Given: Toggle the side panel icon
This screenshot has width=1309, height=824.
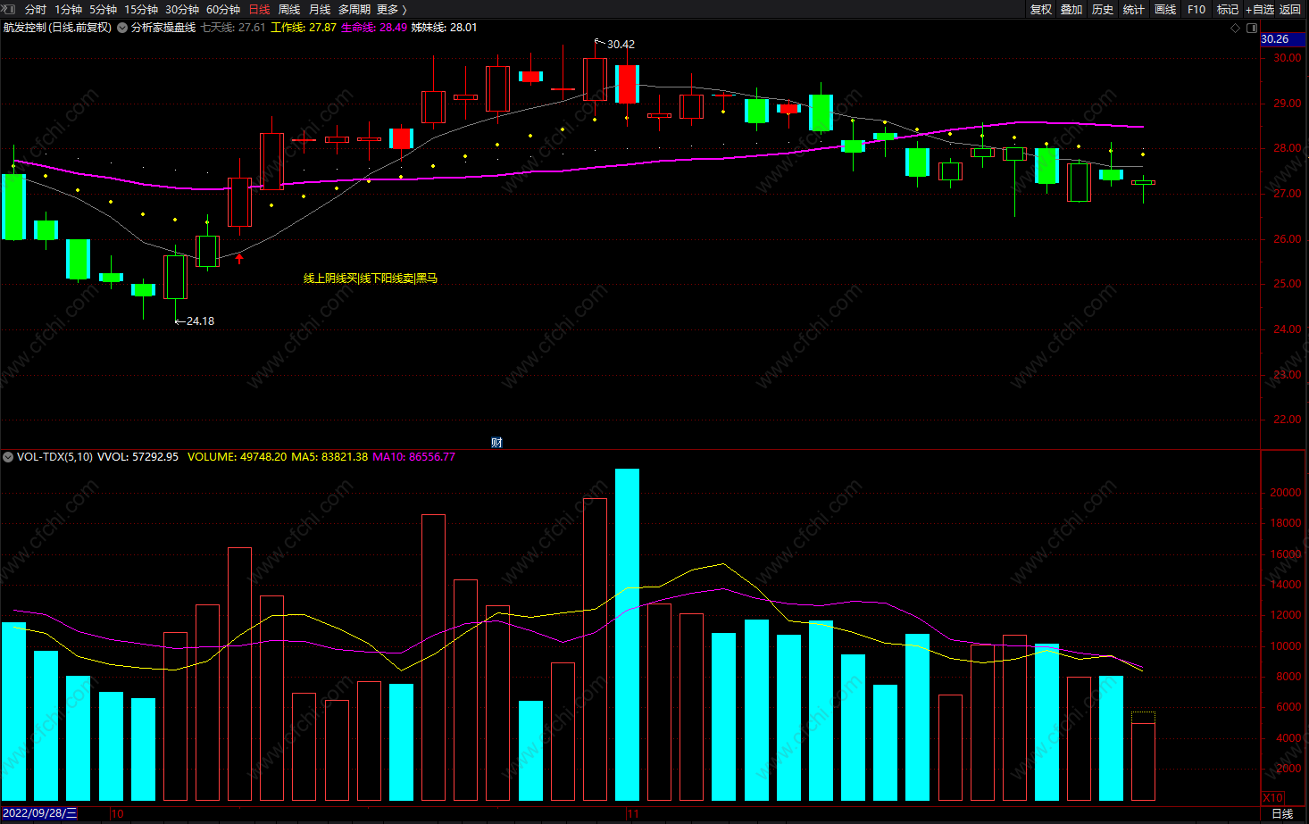Looking at the screenshot, I should (x=1252, y=28).
